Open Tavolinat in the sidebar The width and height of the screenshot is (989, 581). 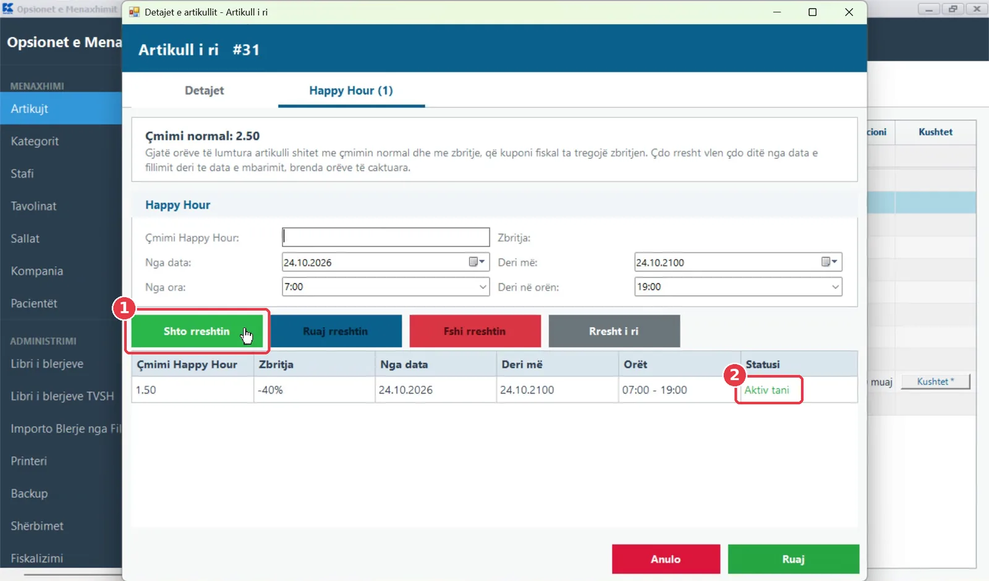tap(61, 206)
